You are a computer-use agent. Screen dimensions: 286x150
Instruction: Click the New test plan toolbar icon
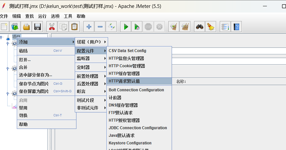(4, 27)
